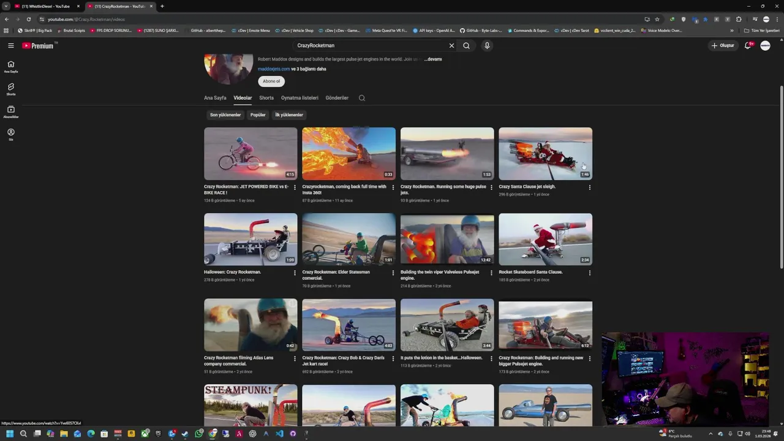
Task: Select the Popüler filter chip
Action: coord(258,115)
